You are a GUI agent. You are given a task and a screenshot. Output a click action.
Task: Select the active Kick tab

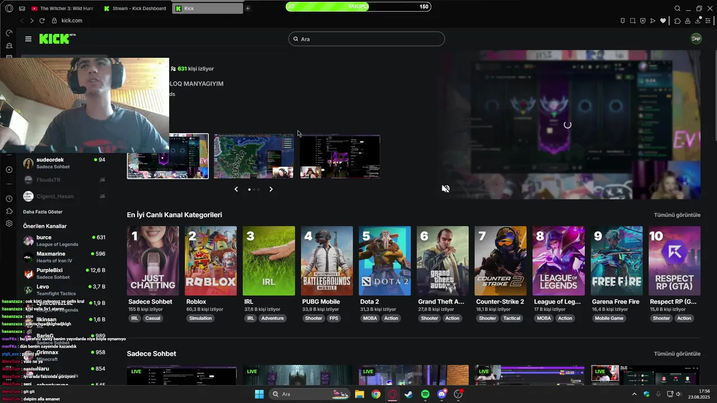[207, 8]
